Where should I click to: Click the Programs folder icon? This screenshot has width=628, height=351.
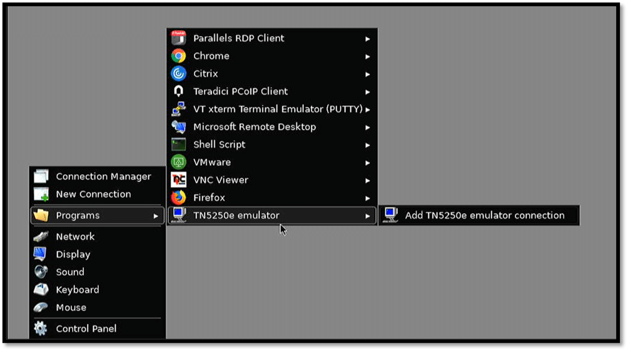tap(41, 216)
